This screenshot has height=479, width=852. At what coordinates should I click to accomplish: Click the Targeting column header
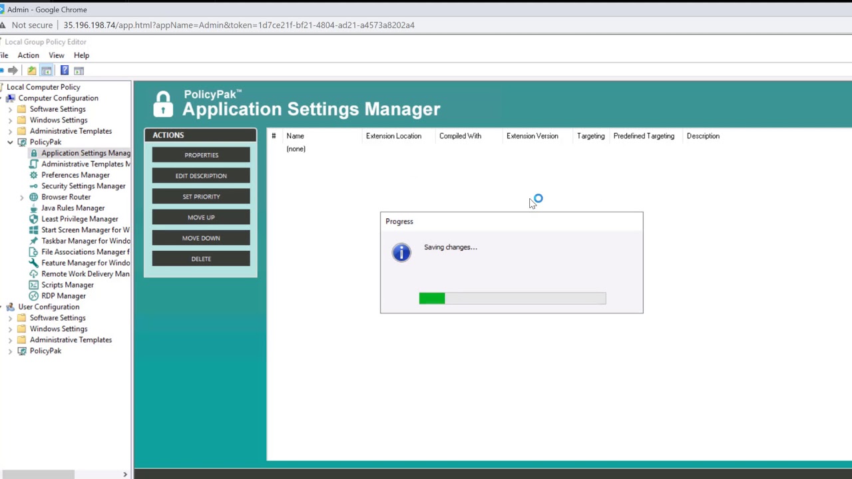coord(590,136)
